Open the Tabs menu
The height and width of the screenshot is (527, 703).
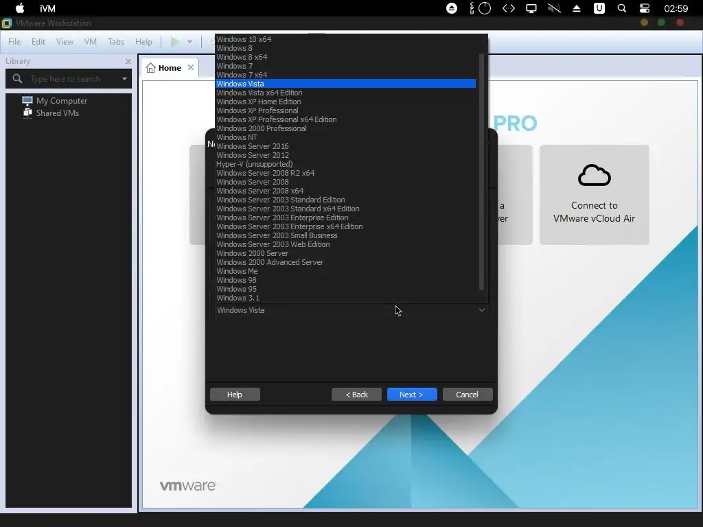click(x=115, y=42)
